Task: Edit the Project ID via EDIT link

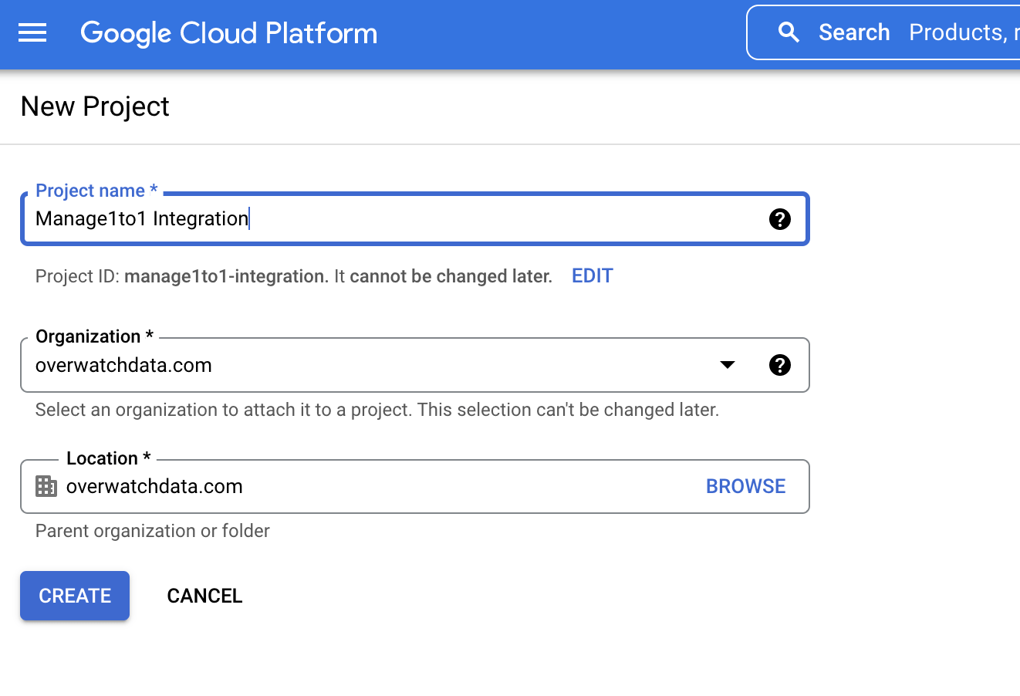Action: 592,276
